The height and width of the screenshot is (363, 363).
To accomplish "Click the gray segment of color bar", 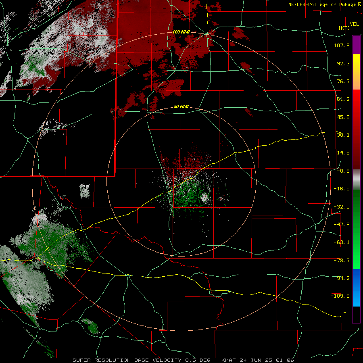I will tap(356, 179).
